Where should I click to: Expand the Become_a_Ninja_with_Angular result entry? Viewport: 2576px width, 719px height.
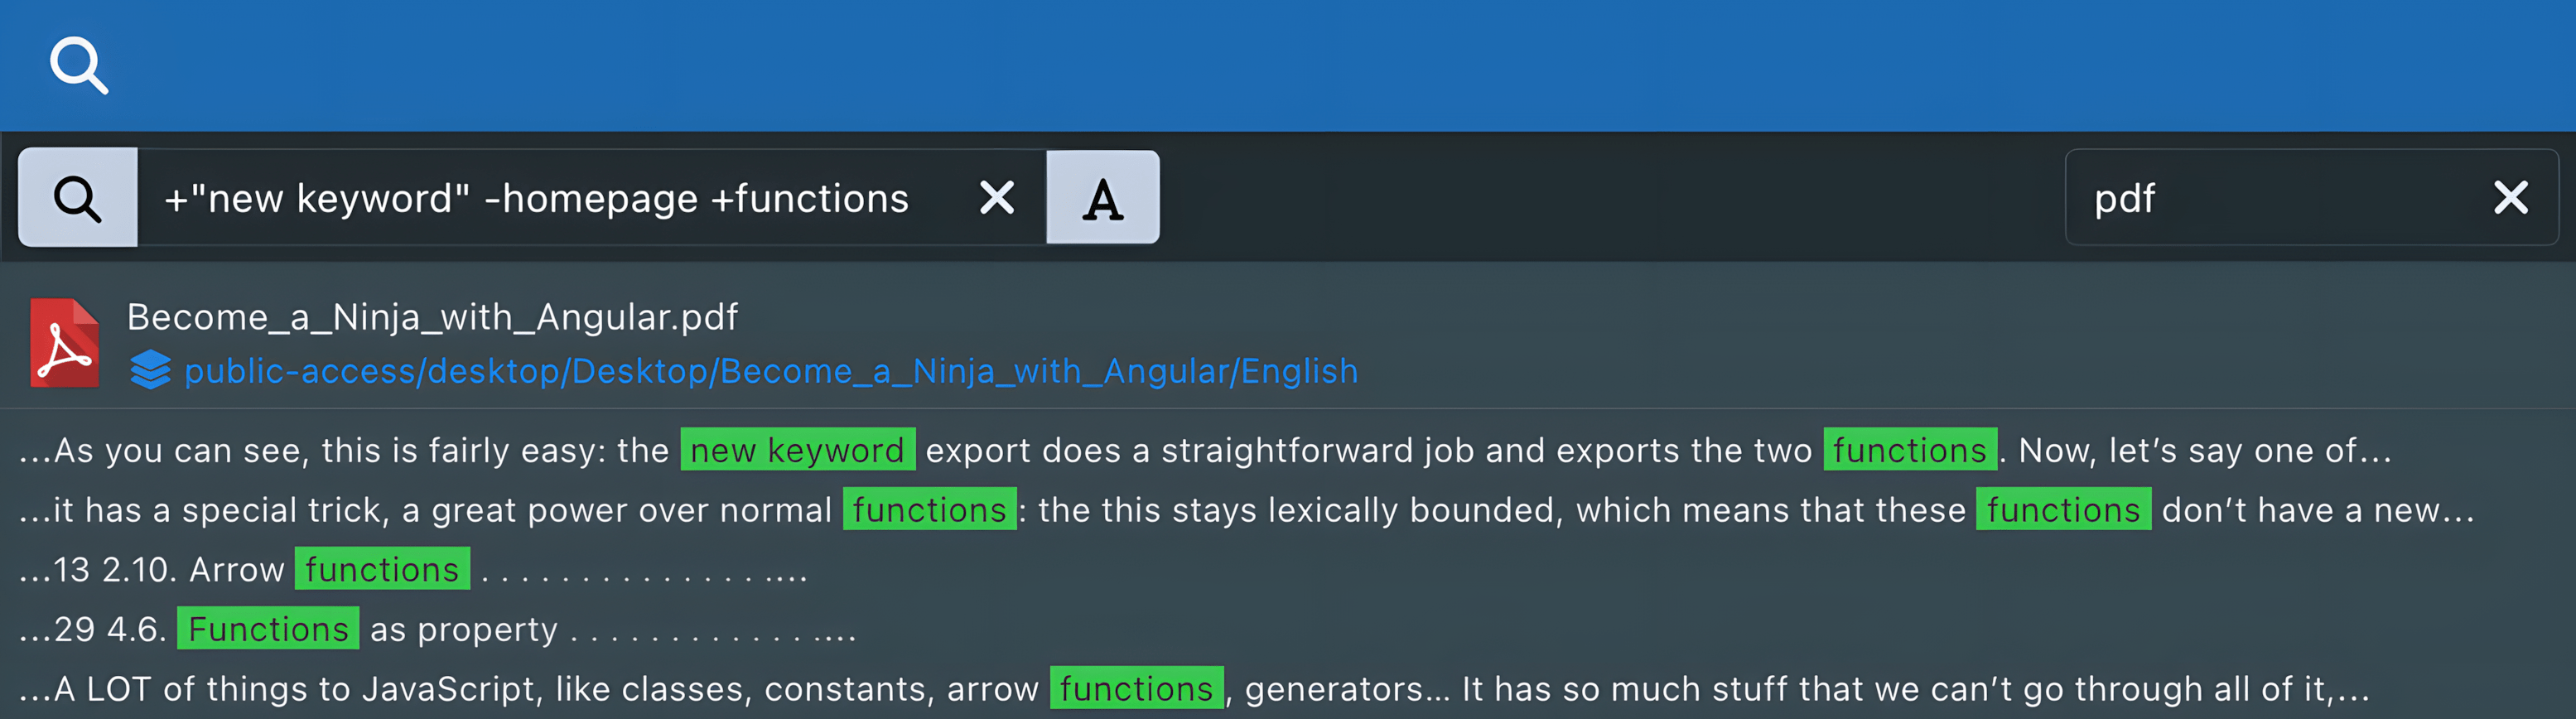click(x=432, y=317)
